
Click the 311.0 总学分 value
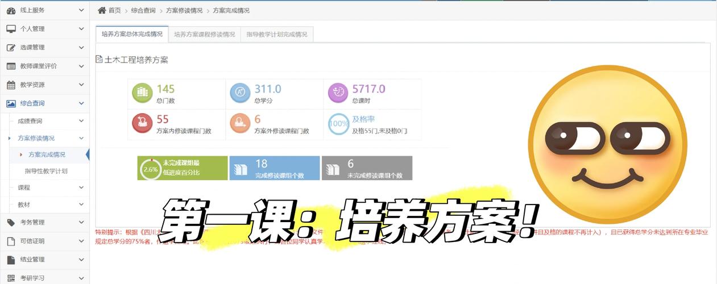point(267,89)
